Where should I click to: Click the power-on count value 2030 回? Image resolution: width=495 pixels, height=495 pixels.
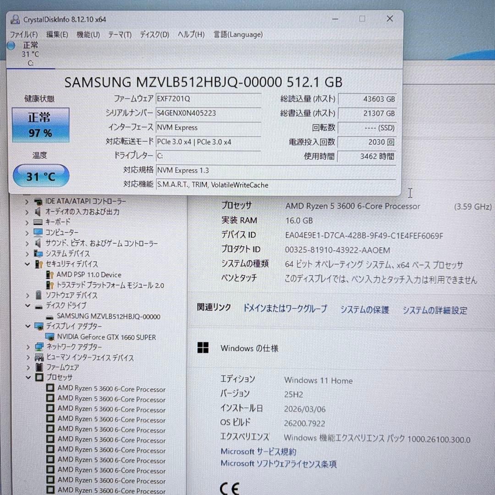(x=367, y=142)
